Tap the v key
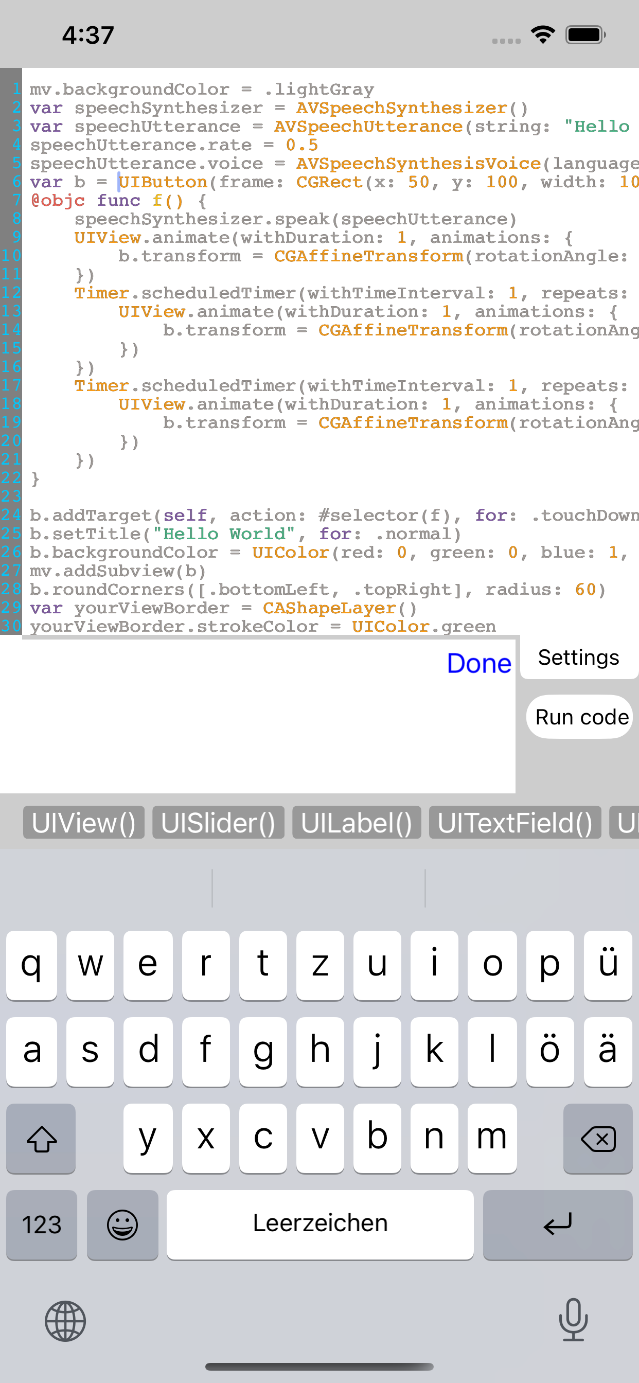The image size is (639, 1383). click(320, 1139)
